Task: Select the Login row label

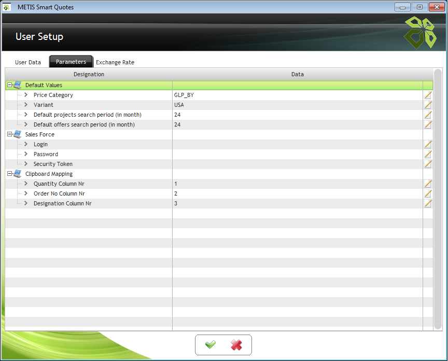Action: [40, 144]
